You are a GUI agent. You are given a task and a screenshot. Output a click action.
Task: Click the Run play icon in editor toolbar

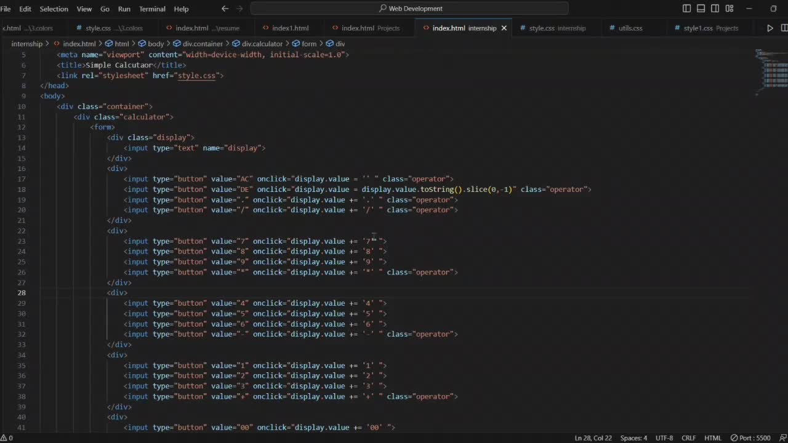[x=770, y=28]
